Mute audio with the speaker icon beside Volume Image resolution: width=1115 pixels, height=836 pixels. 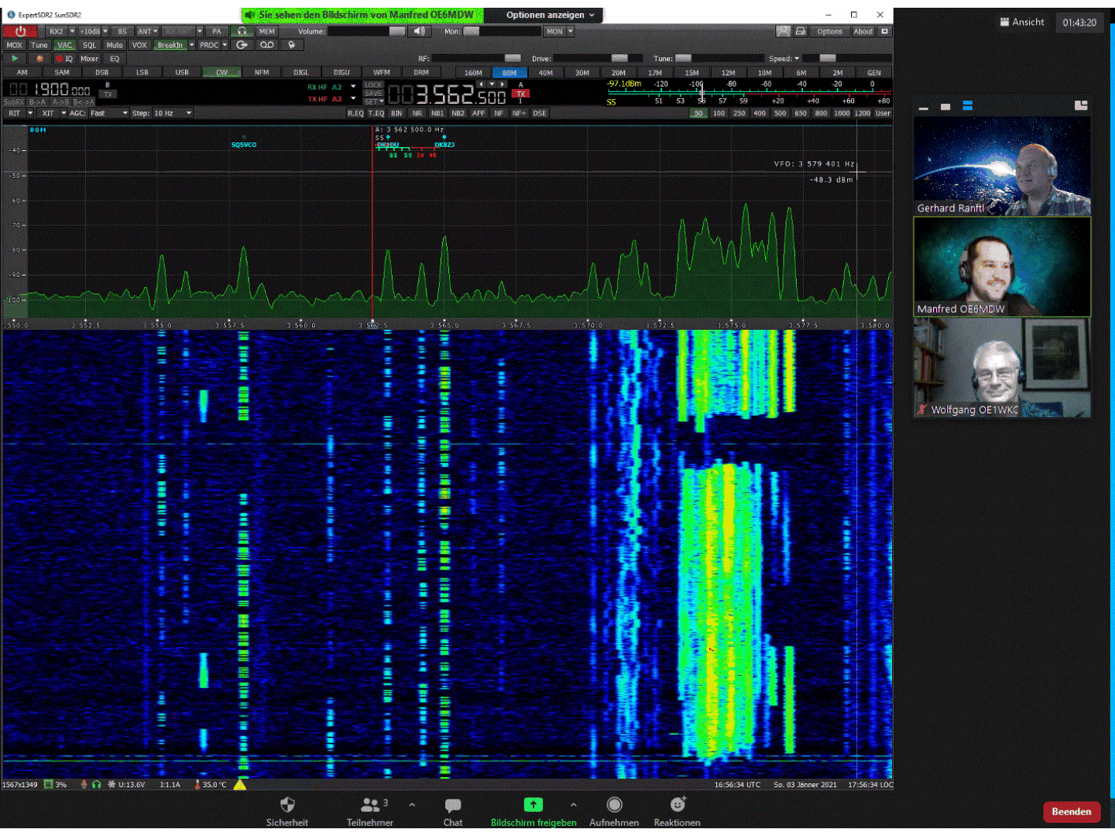coord(419,31)
